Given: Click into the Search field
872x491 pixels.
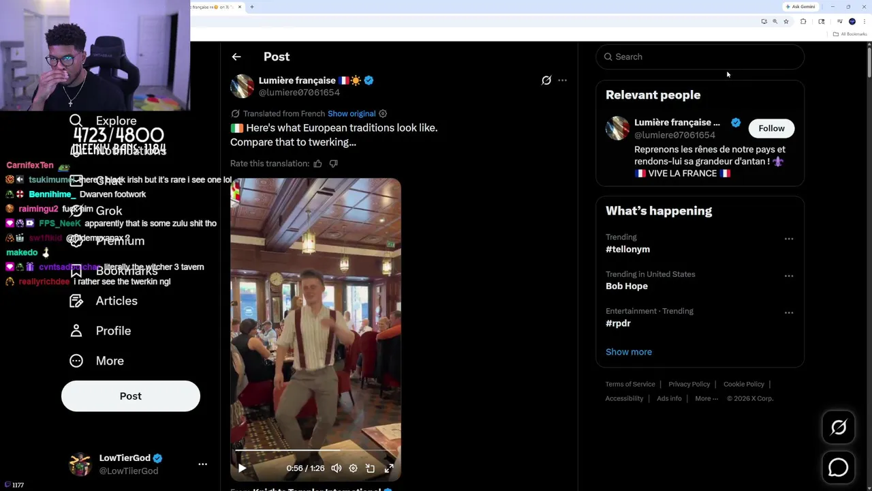Looking at the screenshot, I should (700, 57).
